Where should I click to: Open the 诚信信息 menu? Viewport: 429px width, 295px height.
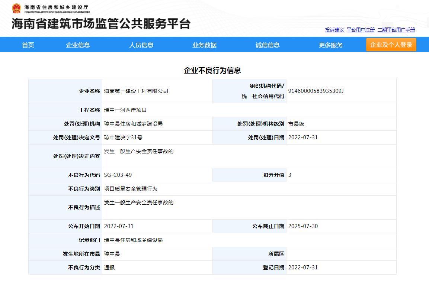point(268,45)
